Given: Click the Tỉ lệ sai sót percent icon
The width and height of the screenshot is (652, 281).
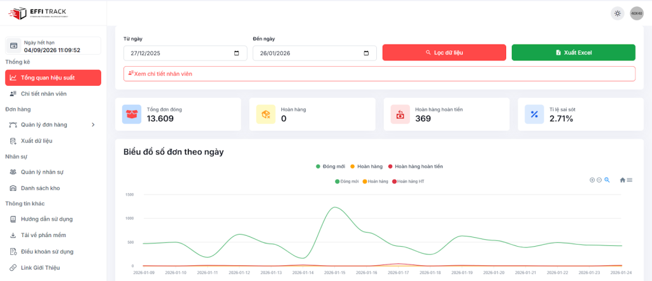Looking at the screenshot, I should point(534,114).
